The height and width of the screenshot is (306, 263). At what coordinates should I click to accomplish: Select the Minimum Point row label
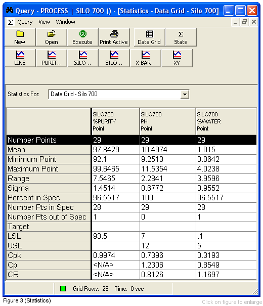tap(49, 159)
